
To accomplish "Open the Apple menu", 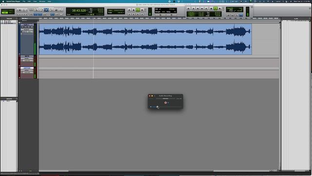I will point(3,1).
